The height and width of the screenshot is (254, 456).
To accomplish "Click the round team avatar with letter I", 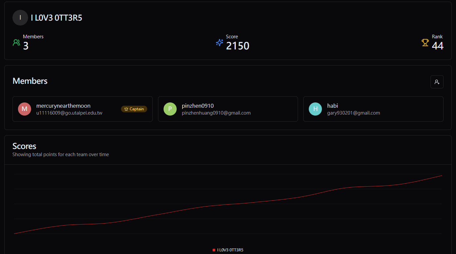I will [20, 18].
